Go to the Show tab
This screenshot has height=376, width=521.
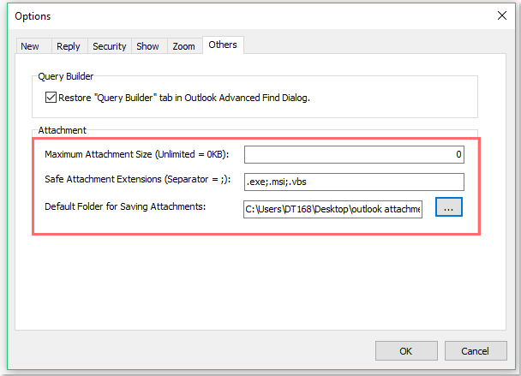[x=147, y=46]
